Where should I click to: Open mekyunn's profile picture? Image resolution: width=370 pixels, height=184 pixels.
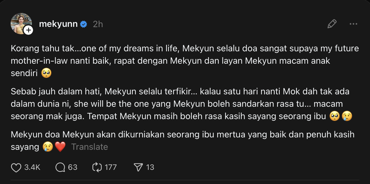click(20, 22)
